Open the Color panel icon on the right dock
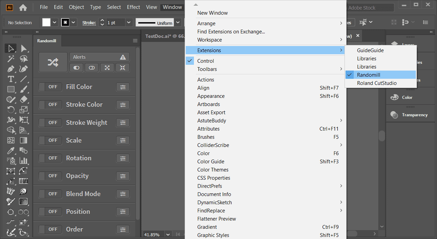The height and width of the screenshot is (239, 437). [x=395, y=97]
